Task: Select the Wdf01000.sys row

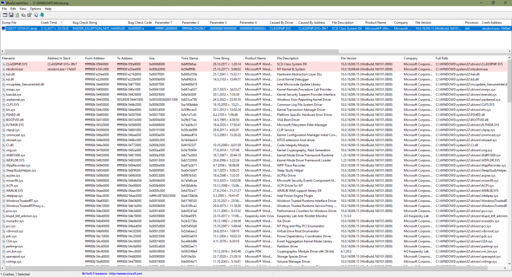Action: tap(254, 155)
